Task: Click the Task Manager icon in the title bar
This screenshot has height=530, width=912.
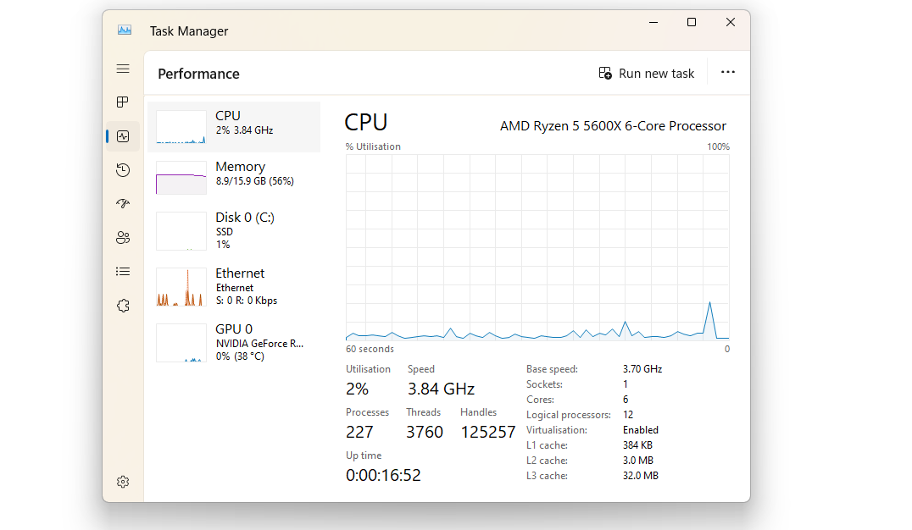Action: [x=124, y=30]
